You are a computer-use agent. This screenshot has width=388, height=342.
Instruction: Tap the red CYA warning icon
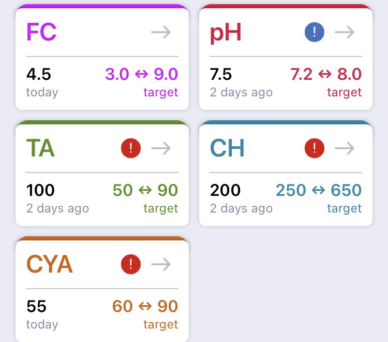pos(131,264)
